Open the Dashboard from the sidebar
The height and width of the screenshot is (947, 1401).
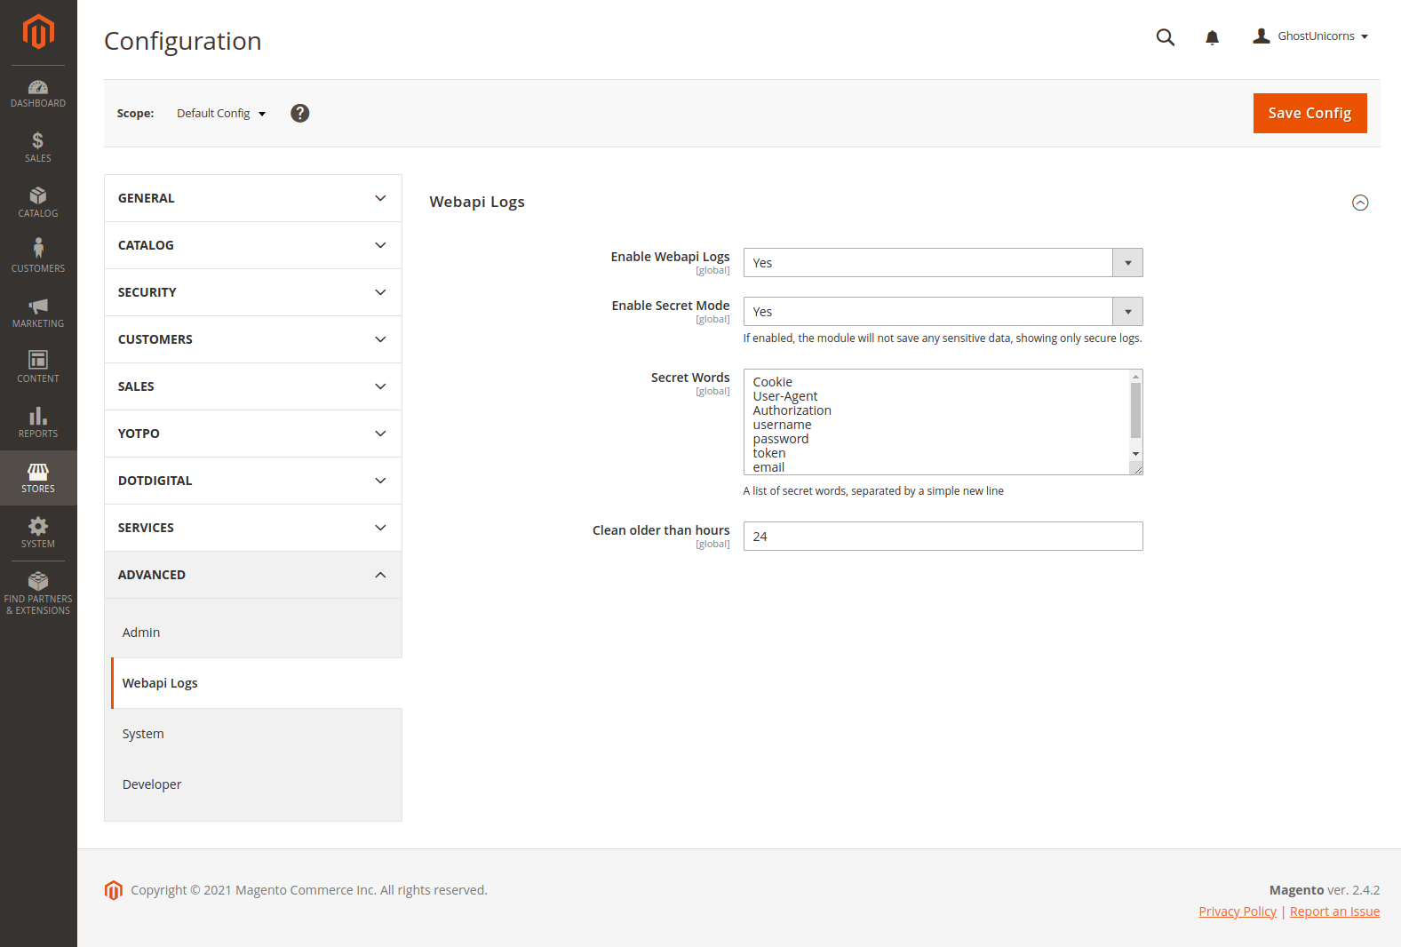(38, 93)
